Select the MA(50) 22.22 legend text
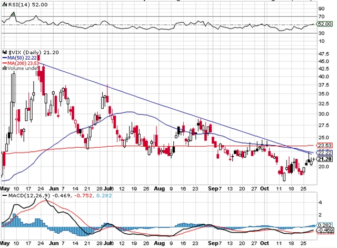Image resolution: width=337 pixels, height=248 pixels. click(x=22, y=59)
